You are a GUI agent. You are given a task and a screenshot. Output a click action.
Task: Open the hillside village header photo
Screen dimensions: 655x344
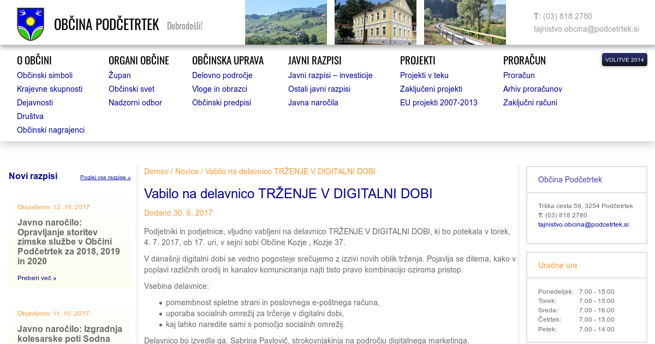point(285,22)
